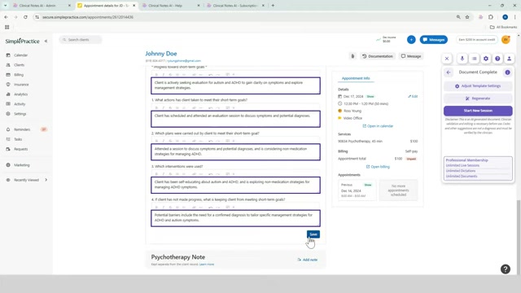Open the previous appointment Dec 14 card
Screen dimensions: 521x293
[357, 190]
